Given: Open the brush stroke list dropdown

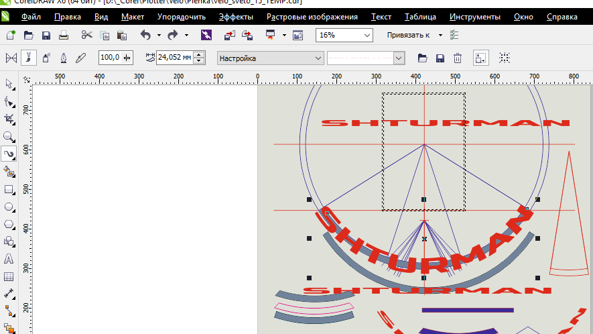Looking at the screenshot, I should (x=399, y=58).
